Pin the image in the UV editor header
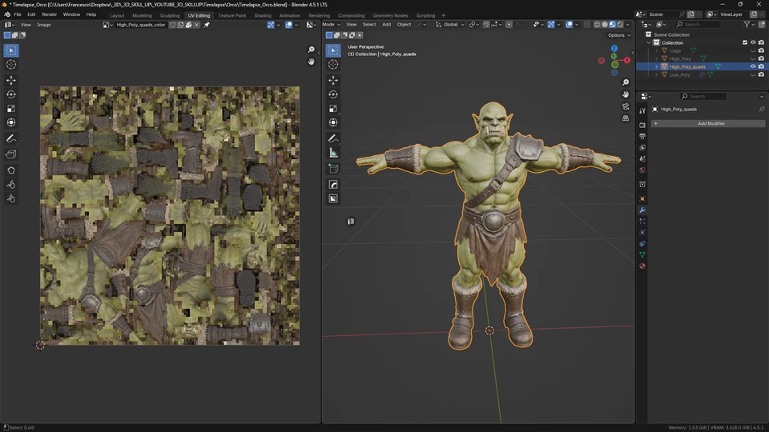Image resolution: width=769 pixels, height=432 pixels. (x=207, y=25)
